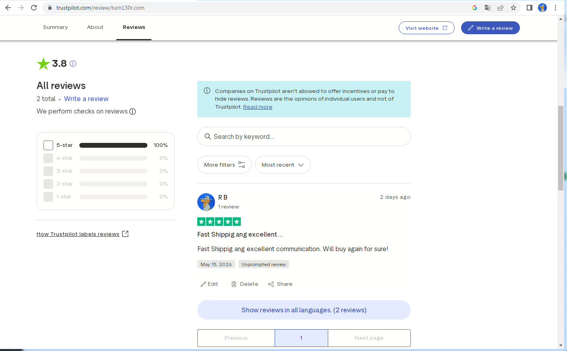Click info icon beside 3.8 rating
The height and width of the screenshot is (351, 567).
73,64
